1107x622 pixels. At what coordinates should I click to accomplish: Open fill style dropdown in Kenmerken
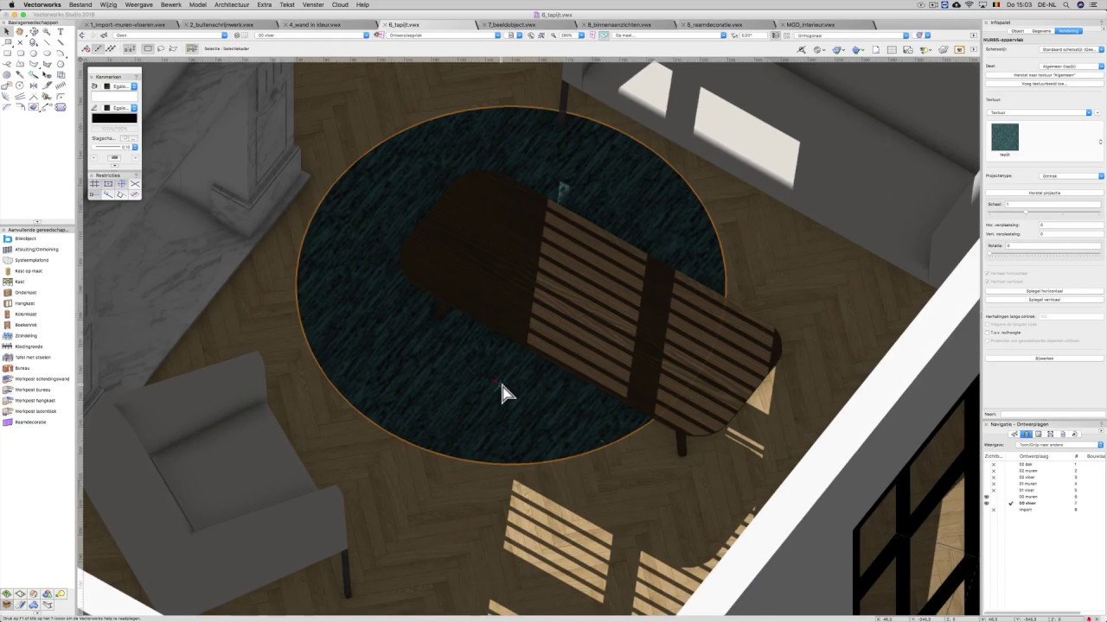pyautogui.click(x=119, y=86)
